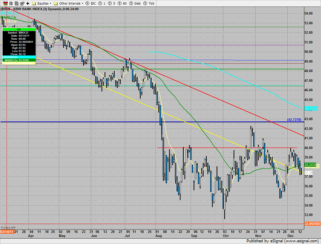
Task: Open the Equities folder dropdown
Action: click(42, 3)
